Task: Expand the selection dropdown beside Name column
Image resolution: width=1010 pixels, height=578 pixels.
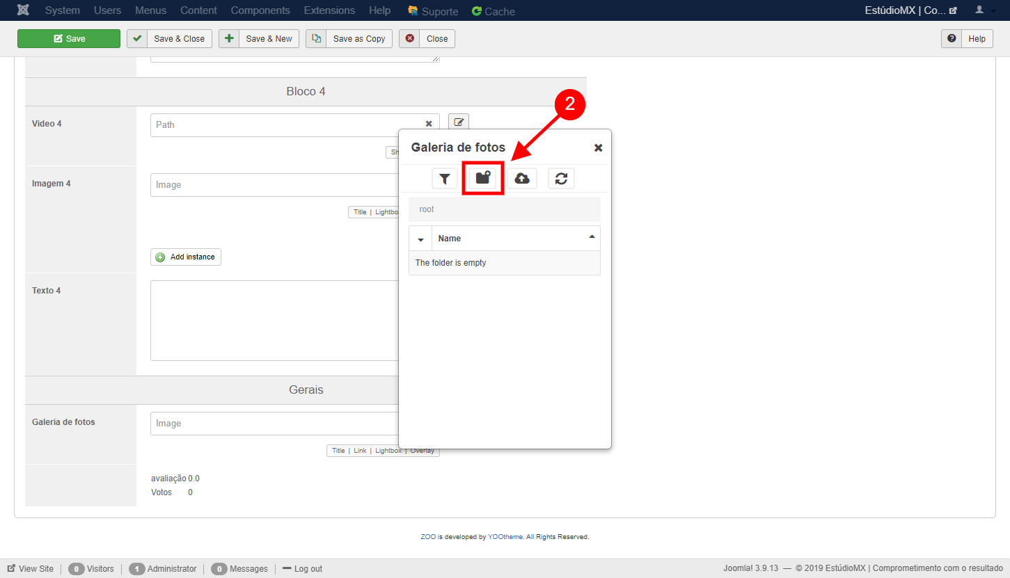Action: 420,239
